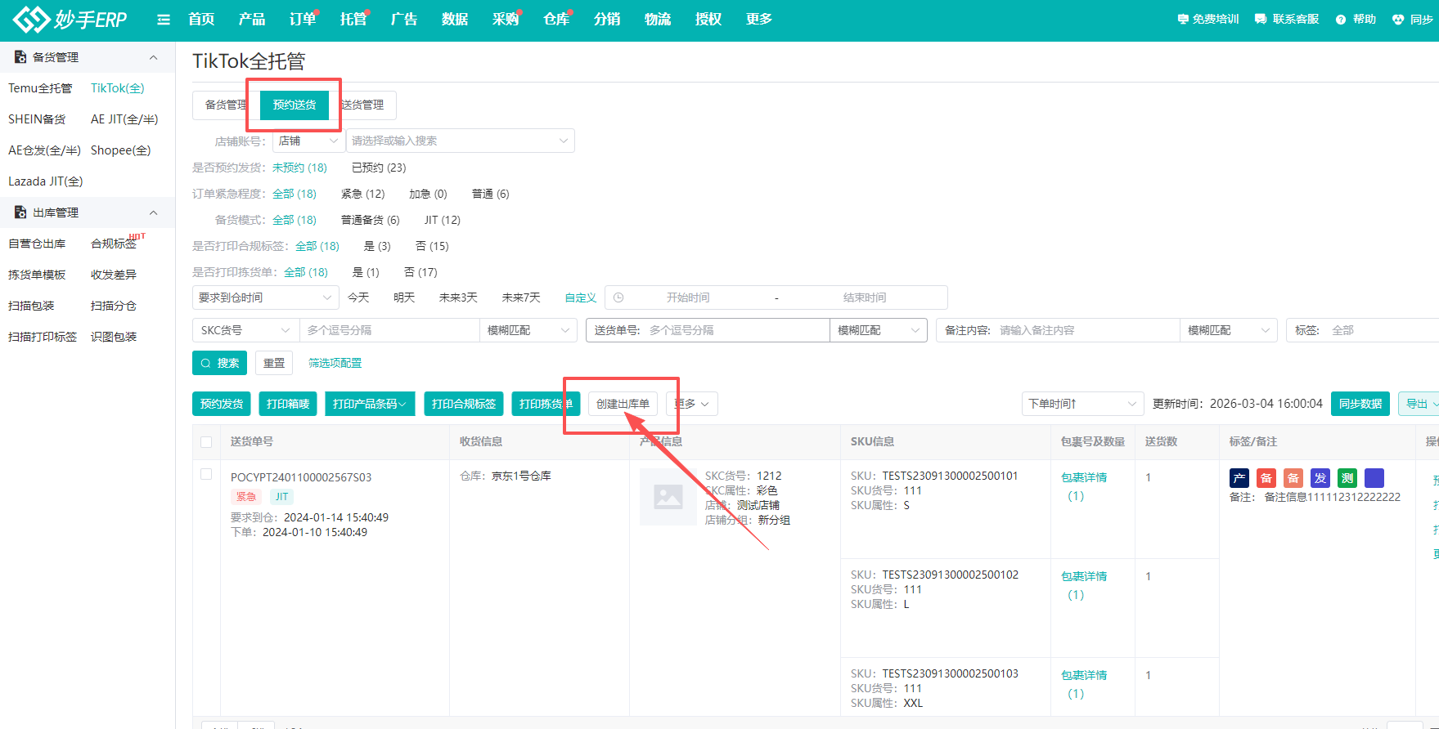Screen dimensions: 1439x729
Task: Check the box for order POCYPT2401100002567S03
Action: point(206,475)
